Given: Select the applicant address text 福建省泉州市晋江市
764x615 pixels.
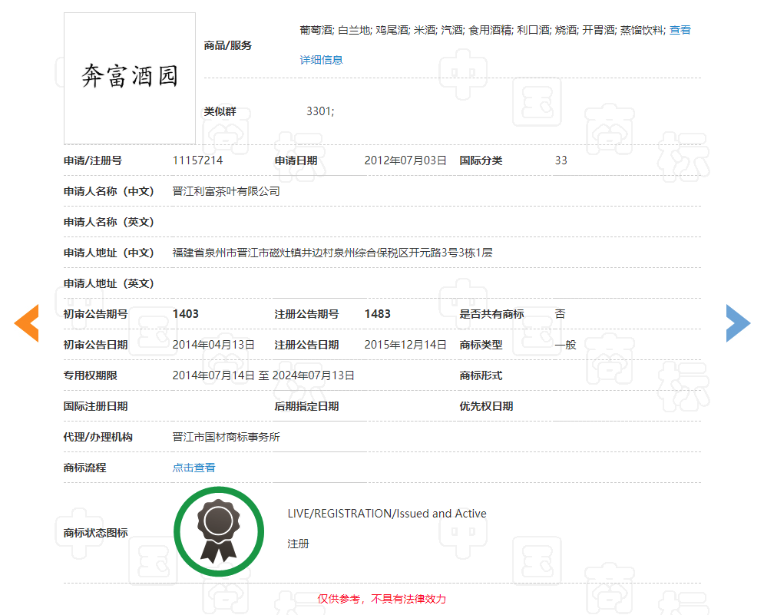Looking at the screenshot, I should point(220,253).
